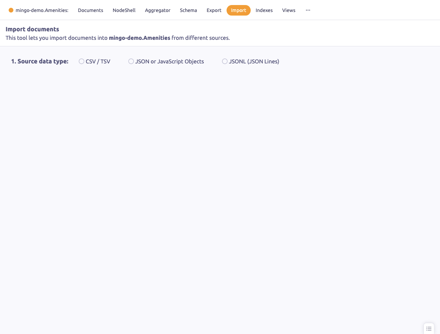Open the Schema tab
This screenshot has height=334, width=440.
pos(188,10)
